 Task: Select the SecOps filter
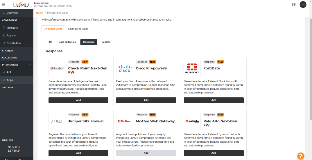(x=106, y=42)
